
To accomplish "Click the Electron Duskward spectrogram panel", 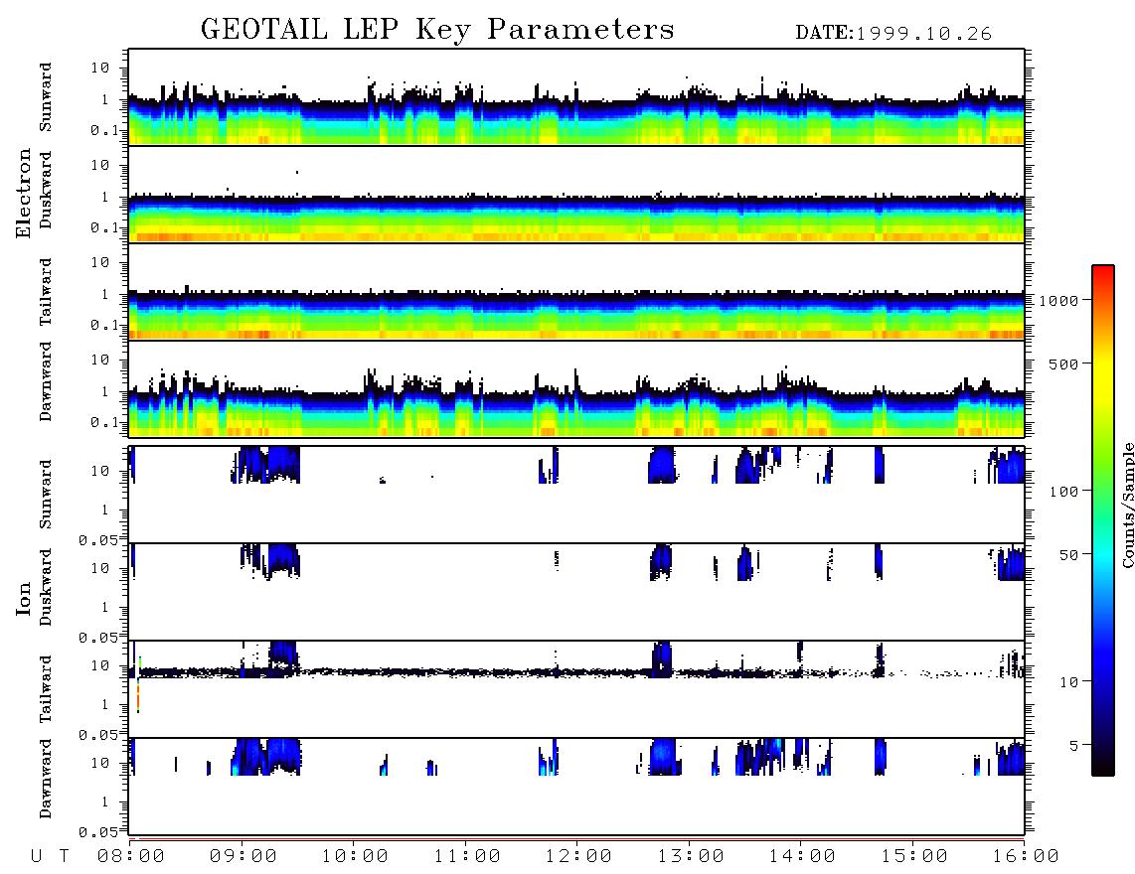I will pyautogui.click(x=576, y=194).
